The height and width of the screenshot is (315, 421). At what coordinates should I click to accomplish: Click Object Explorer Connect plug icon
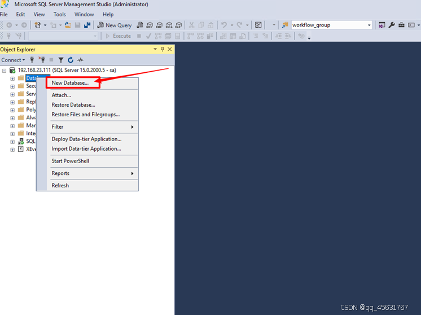click(x=32, y=60)
